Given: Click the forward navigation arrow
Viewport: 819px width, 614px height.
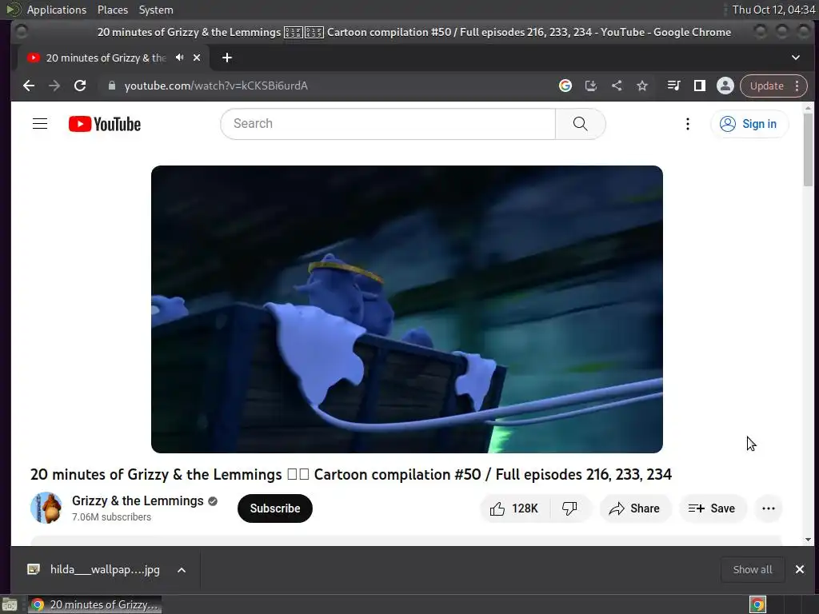Looking at the screenshot, I should pyautogui.click(x=54, y=86).
